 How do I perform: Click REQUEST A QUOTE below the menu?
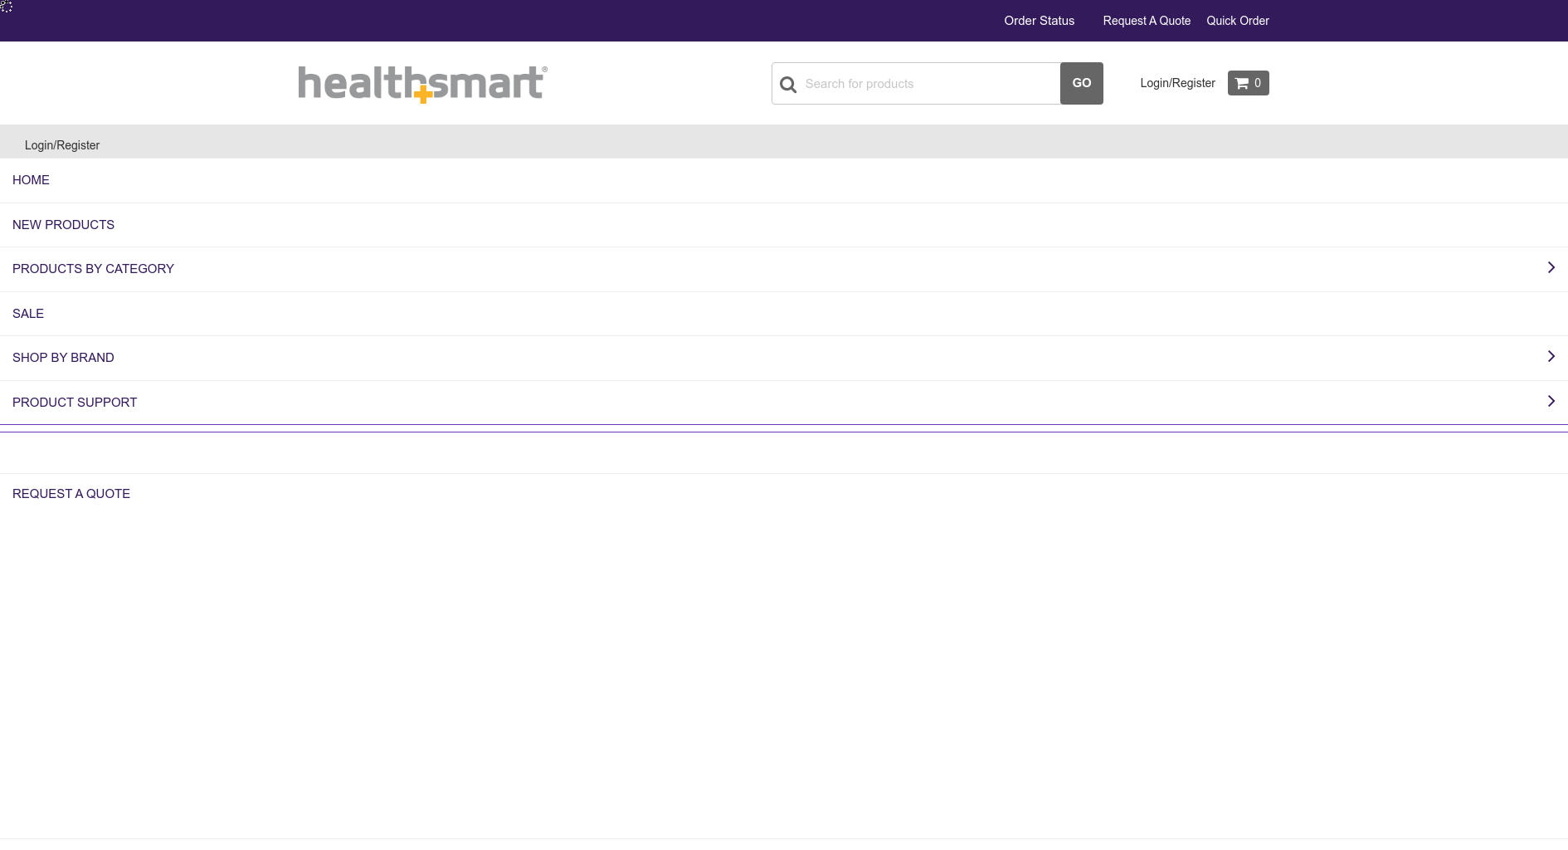tap(71, 494)
